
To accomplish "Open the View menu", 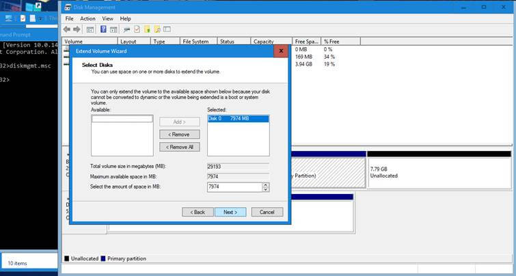I will [107, 18].
